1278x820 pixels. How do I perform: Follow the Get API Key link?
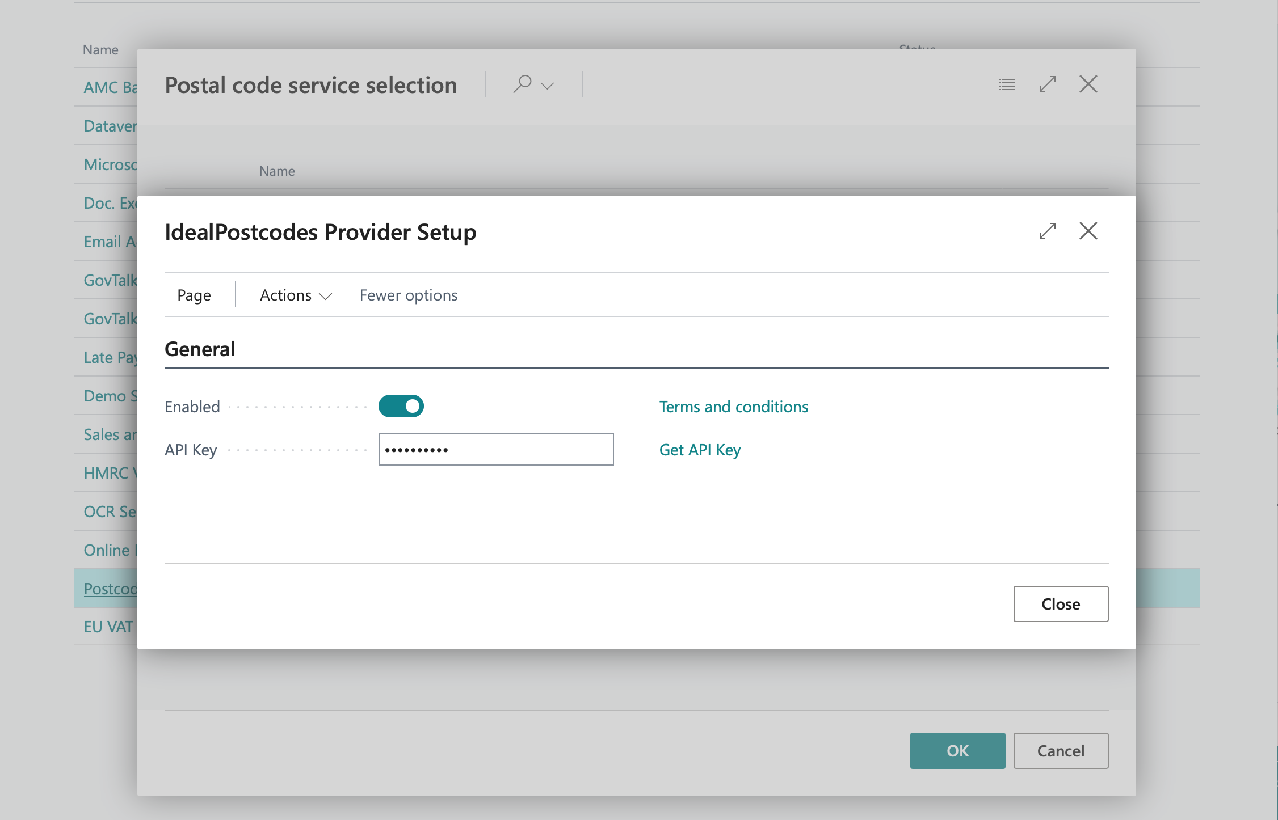click(700, 450)
